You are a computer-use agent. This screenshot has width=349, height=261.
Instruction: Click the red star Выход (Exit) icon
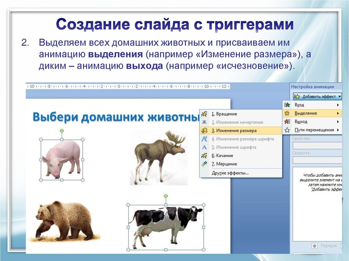pyautogui.click(x=287, y=121)
